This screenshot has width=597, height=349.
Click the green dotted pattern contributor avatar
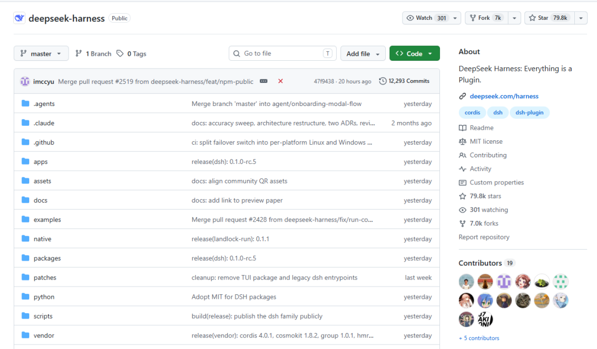tap(561, 282)
